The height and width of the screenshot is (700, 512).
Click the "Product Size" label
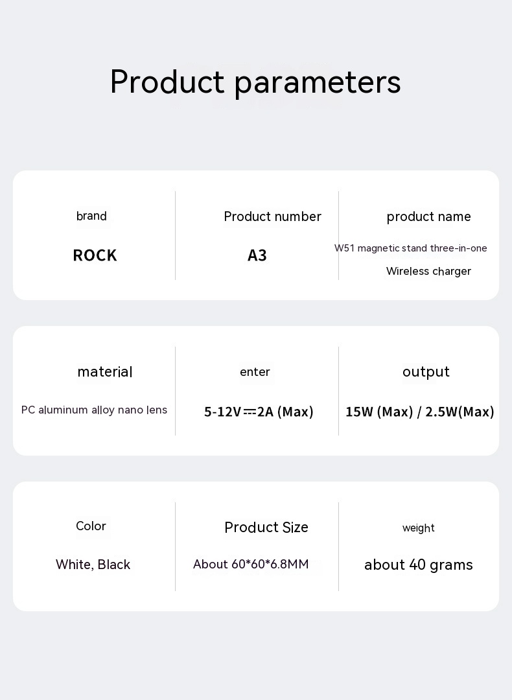266,528
